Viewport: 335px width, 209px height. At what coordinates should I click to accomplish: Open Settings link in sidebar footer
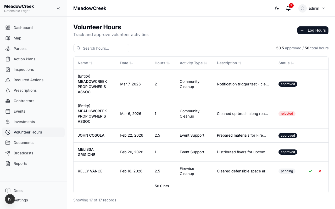click(33, 200)
